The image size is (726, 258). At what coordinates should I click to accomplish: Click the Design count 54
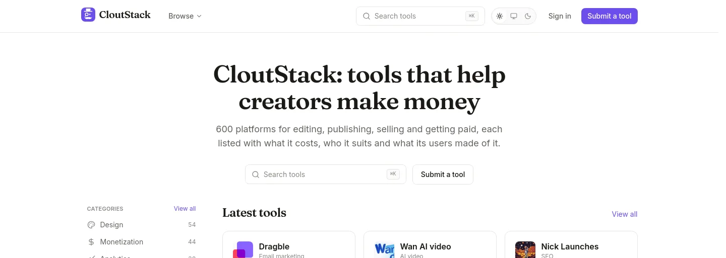point(192,225)
